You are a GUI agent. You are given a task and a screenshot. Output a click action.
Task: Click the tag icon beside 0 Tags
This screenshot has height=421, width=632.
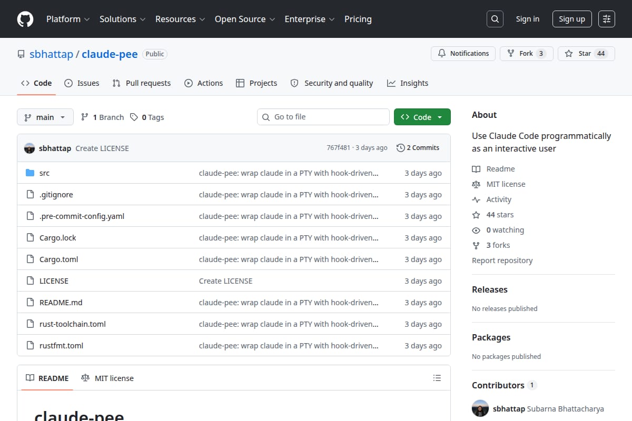134,117
